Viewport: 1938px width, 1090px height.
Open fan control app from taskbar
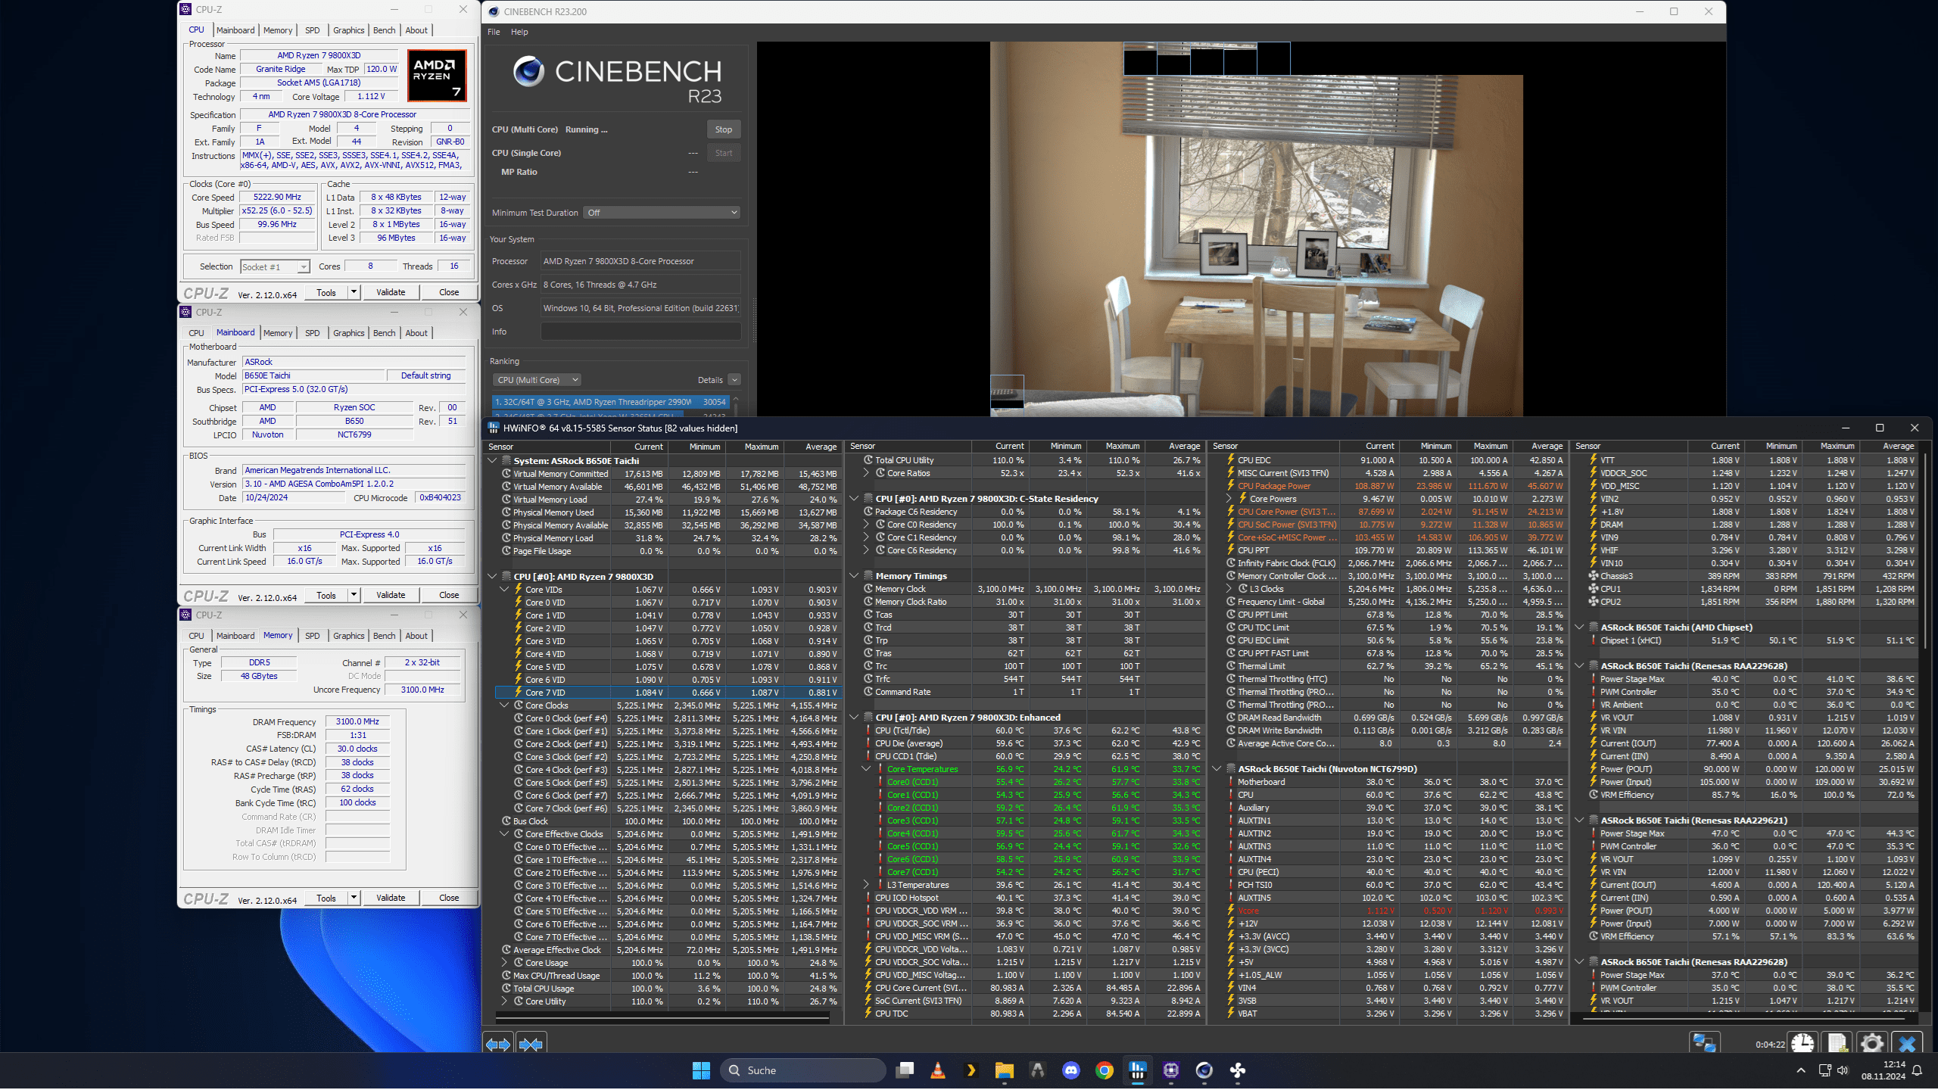pos(1238,1070)
